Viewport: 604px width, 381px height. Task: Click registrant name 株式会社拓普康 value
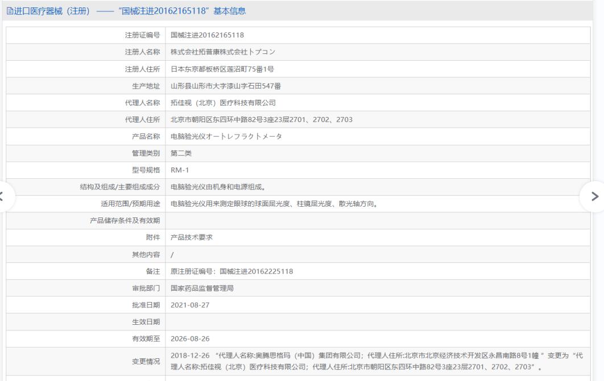pos(222,52)
